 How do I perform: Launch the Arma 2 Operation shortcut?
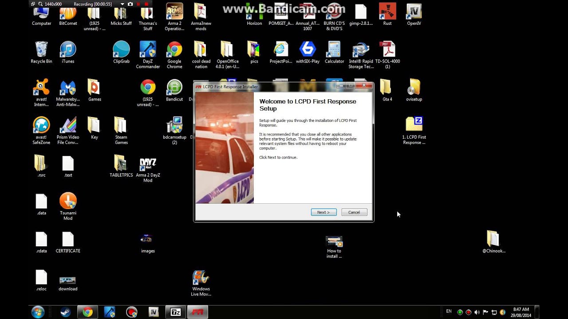coord(174,17)
